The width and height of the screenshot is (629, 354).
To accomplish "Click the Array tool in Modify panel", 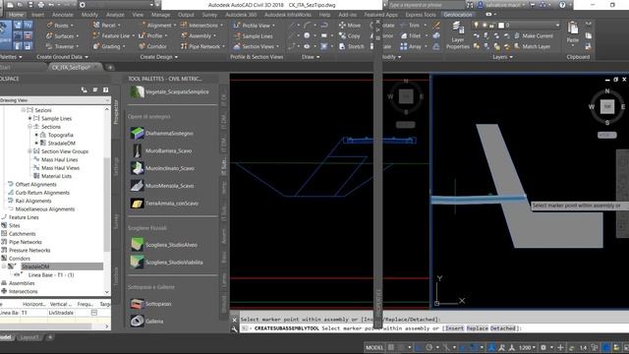I will (x=411, y=46).
